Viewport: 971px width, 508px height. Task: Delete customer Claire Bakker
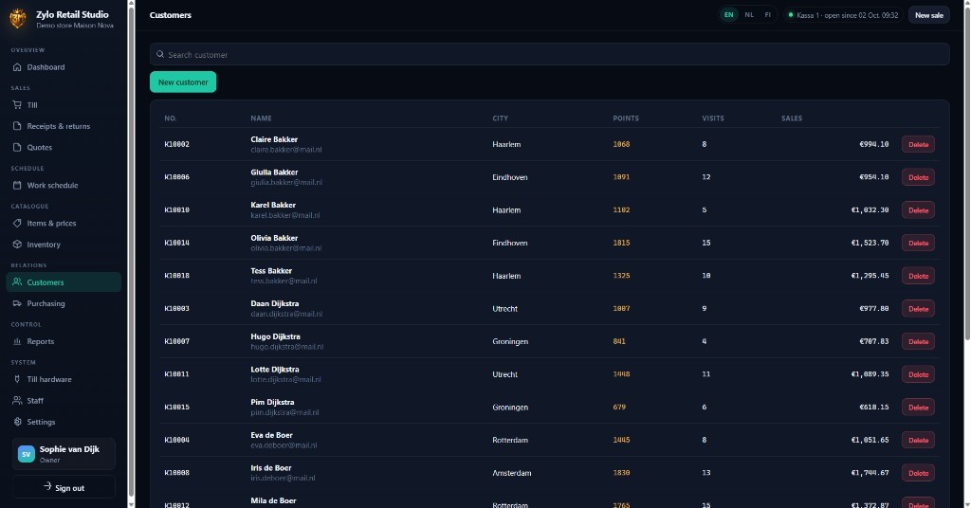(x=918, y=144)
